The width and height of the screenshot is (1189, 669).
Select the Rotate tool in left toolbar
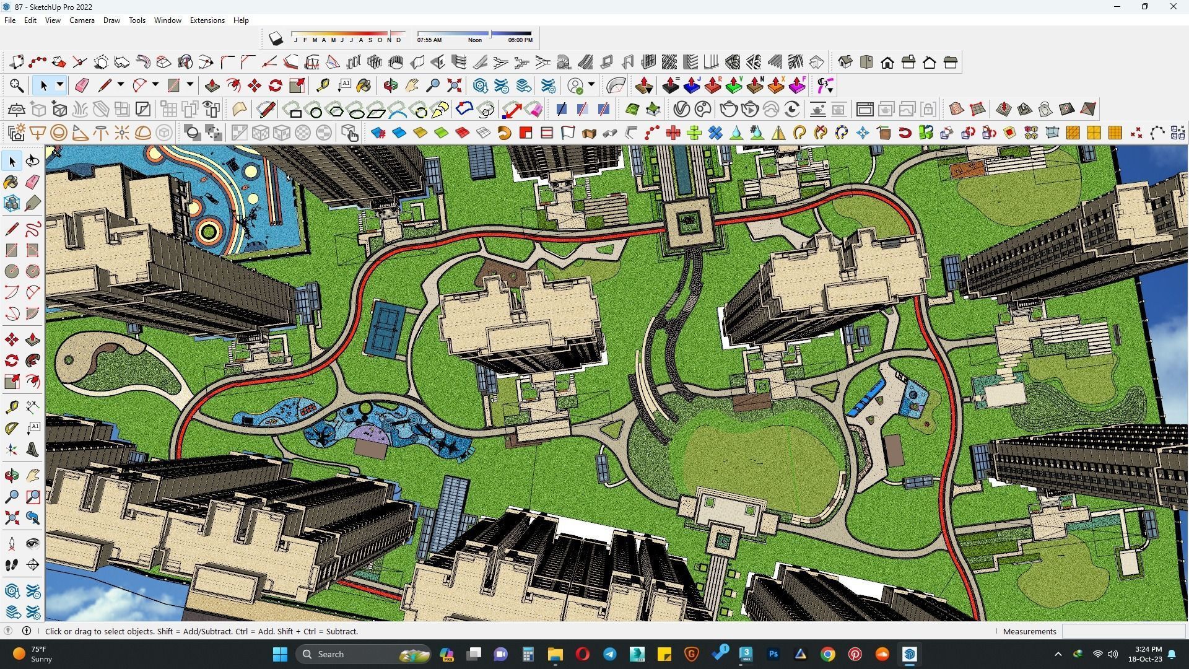tap(12, 361)
